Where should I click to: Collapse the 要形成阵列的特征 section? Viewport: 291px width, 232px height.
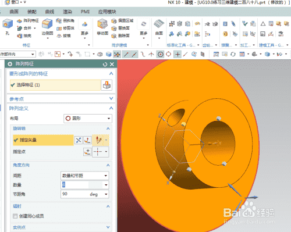coord(111,73)
